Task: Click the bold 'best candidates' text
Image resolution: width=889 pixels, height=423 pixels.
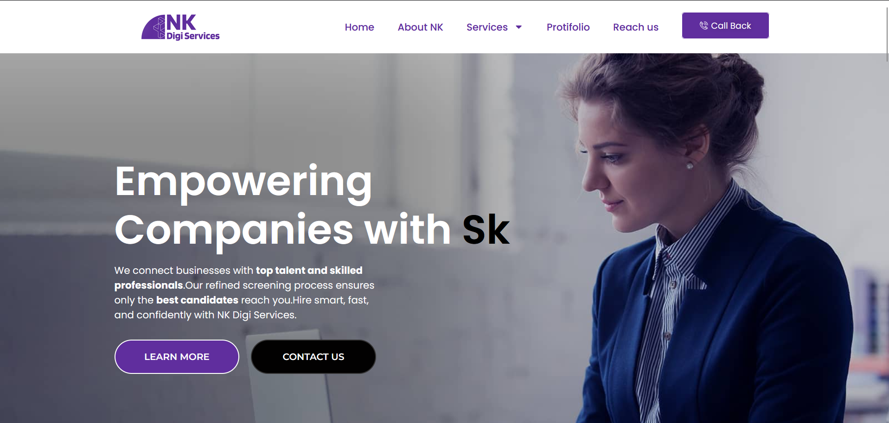Action: coord(197,300)
